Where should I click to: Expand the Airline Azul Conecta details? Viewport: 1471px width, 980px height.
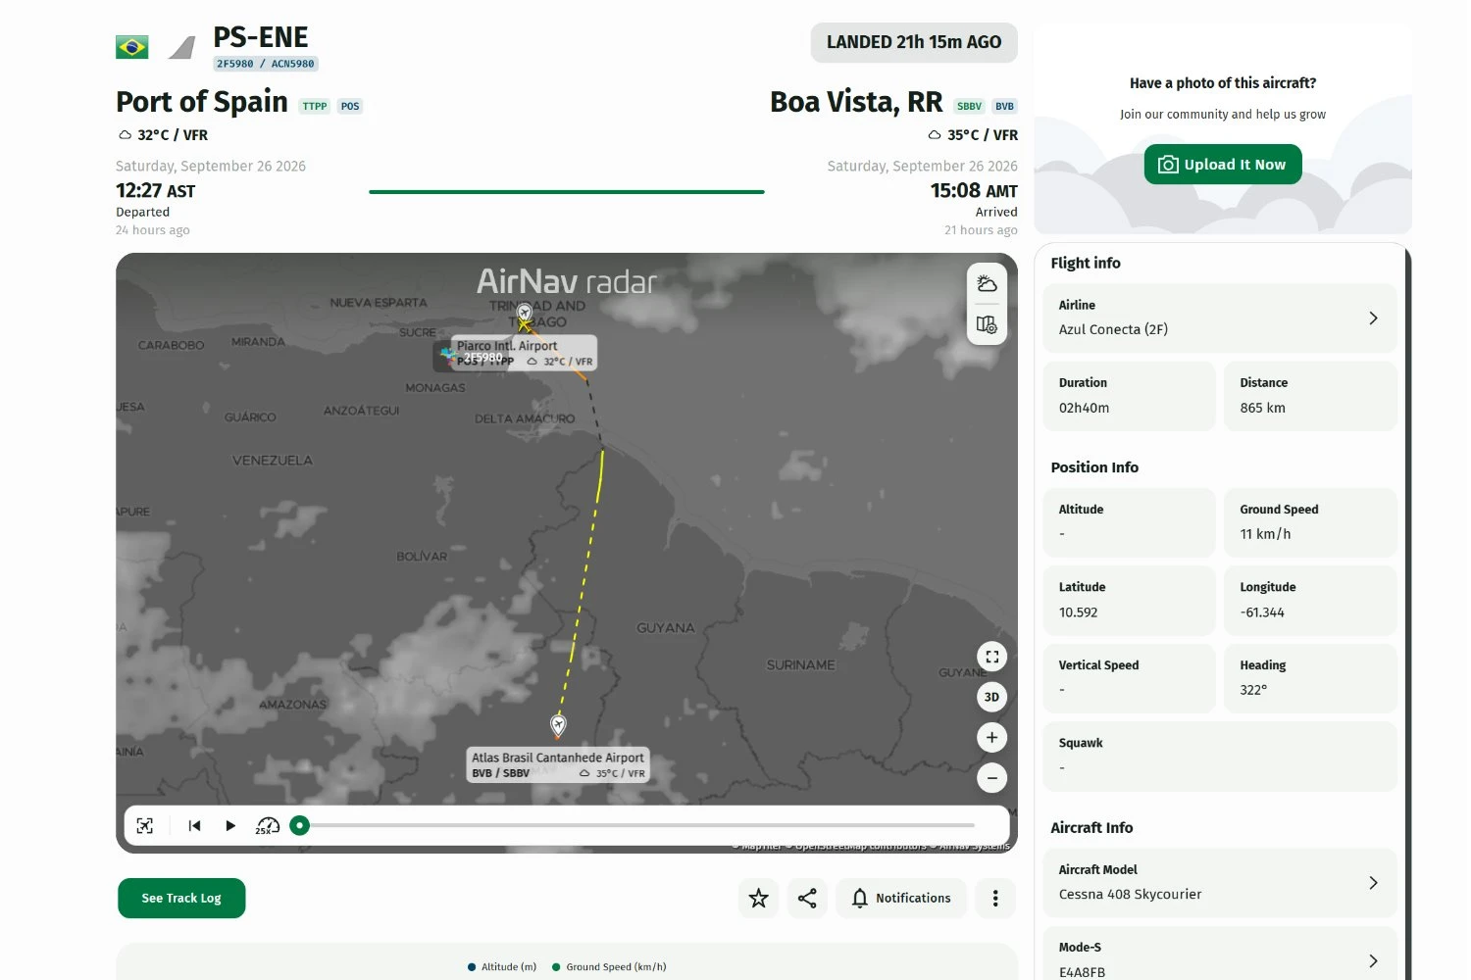pyautogui.click(x=1220, y=318)
